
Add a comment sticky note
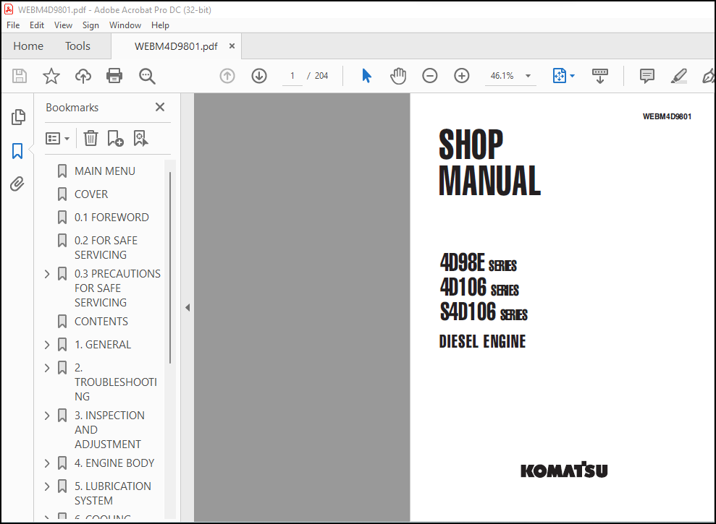pos(647,76)
